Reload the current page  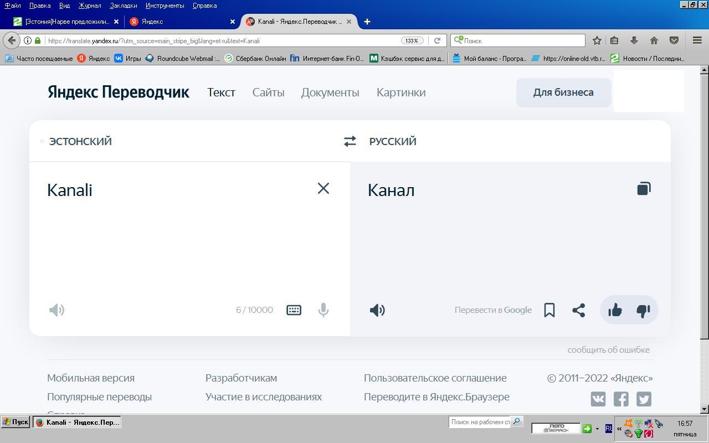coord(437,40)
